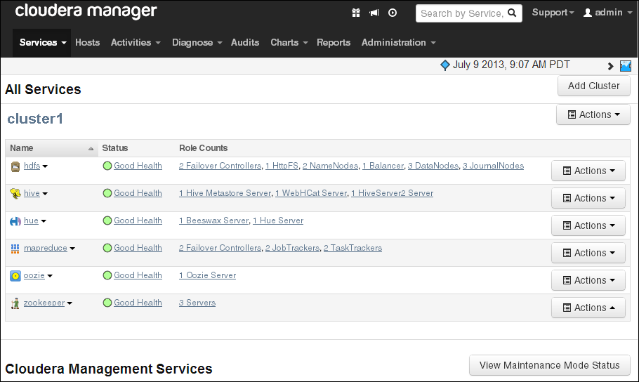Click the oozie service icon
This screenshot has width=639, height=382.
click(x=15, y=276)
